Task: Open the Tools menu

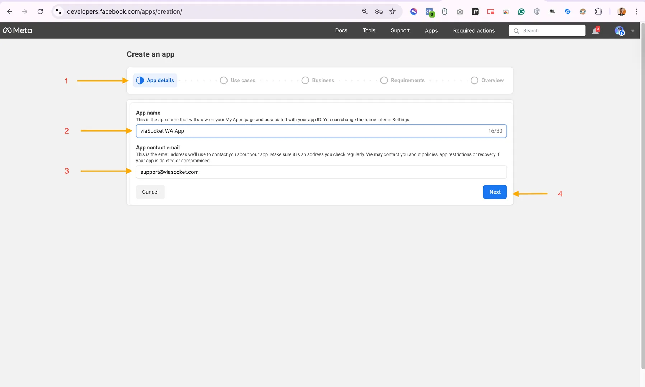Action: (x=369, y=30)
